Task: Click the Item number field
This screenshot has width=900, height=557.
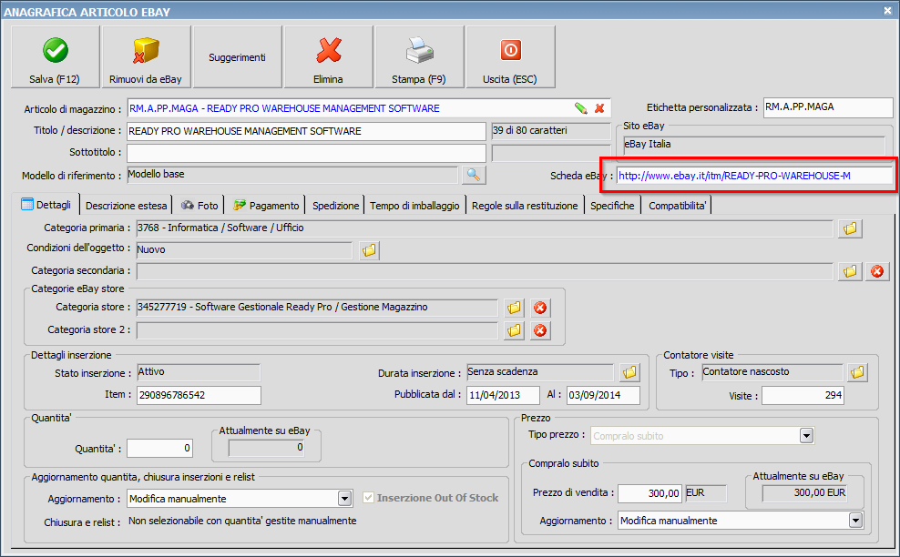Action: click(x=199, y=395)
